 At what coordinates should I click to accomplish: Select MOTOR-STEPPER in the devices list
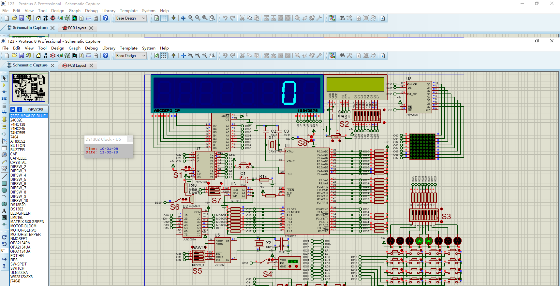(x=25, y=235)
